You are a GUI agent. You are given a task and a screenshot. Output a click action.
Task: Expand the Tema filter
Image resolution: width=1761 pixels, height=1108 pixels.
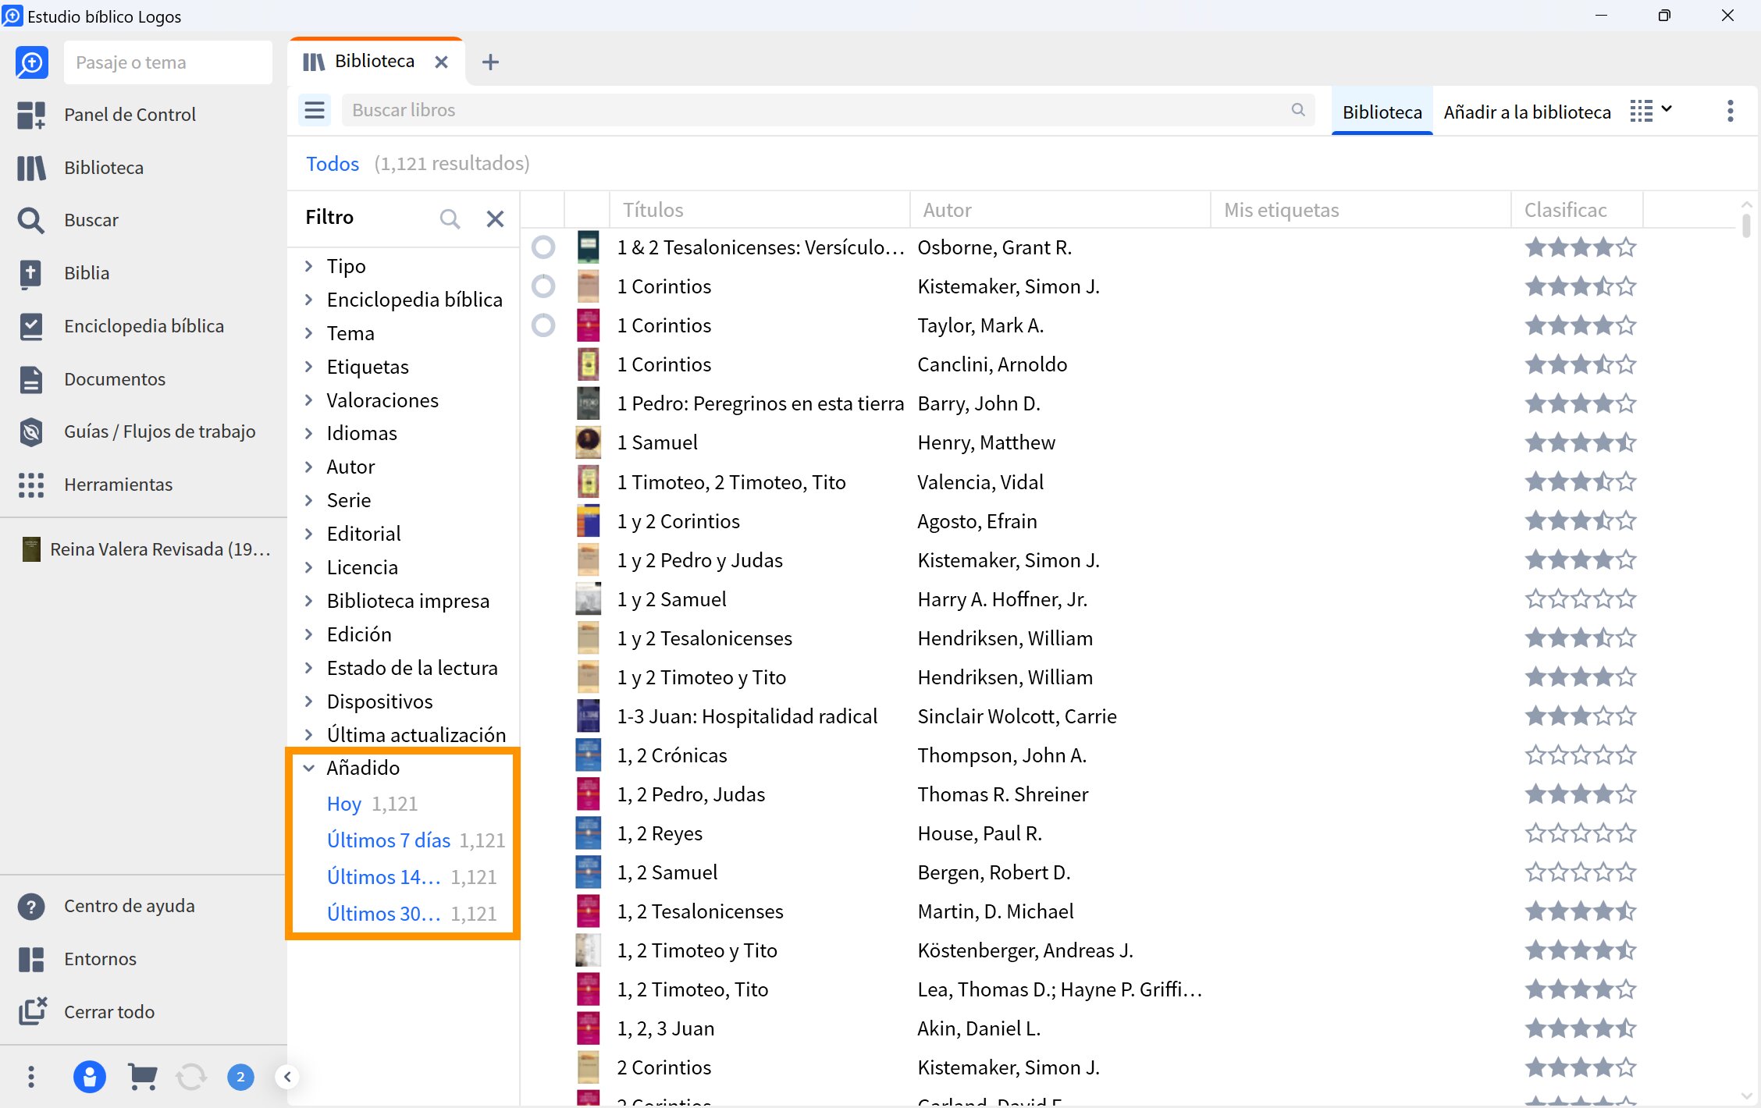click(309, 333)
